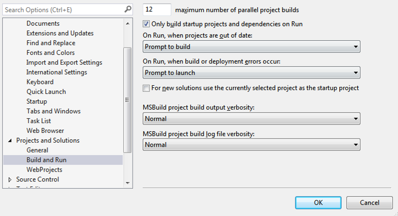Open the WebProjects options page
The height and width of the screenshot is (216, 398).
[x=44, y=169]
